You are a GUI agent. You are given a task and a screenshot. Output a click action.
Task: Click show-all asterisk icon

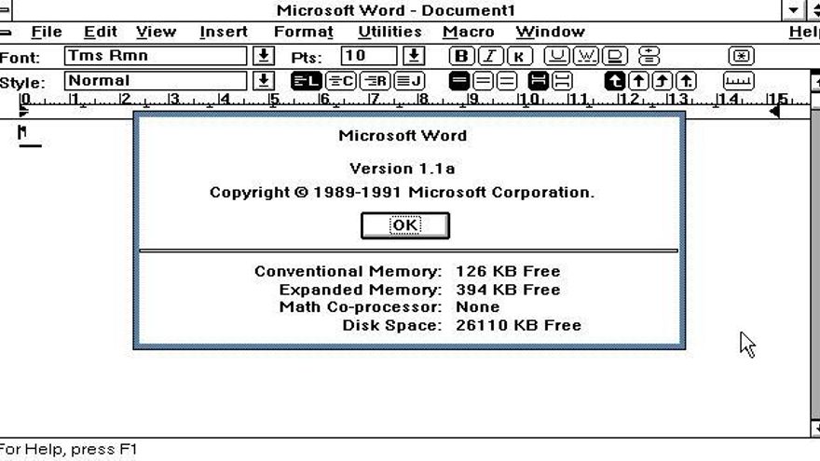coord(741,57)
